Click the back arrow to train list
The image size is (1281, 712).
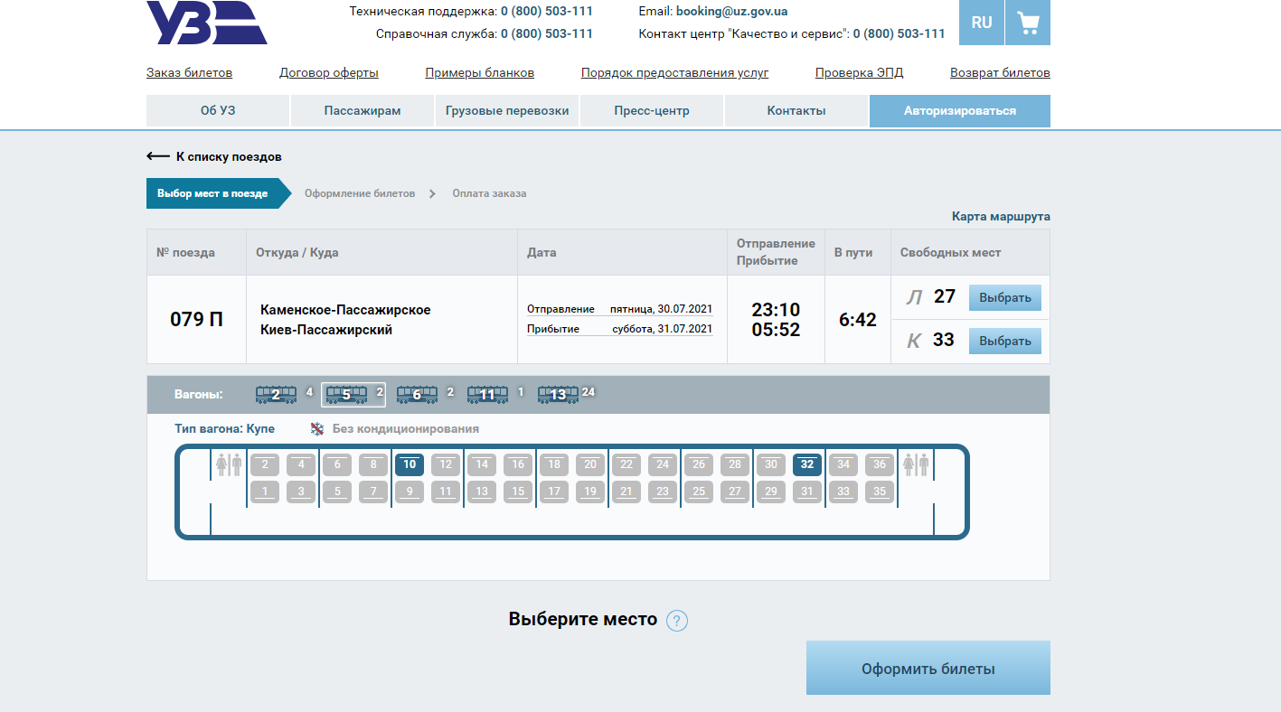coord(158,156)
